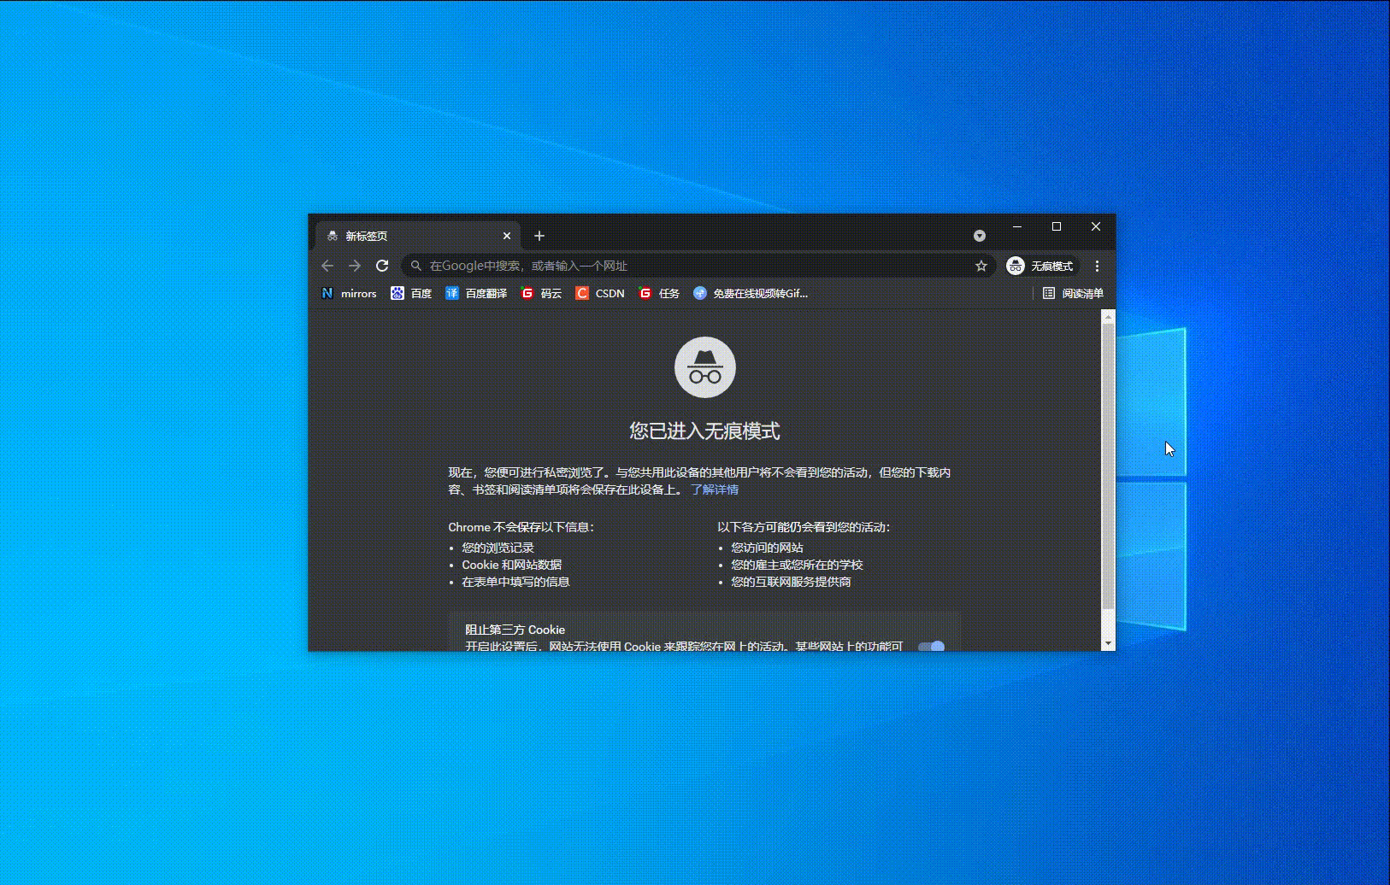This screenshot has width=1390, height=885.
Task: Click the 您访问的网站 list item
Action: (767, 548)
